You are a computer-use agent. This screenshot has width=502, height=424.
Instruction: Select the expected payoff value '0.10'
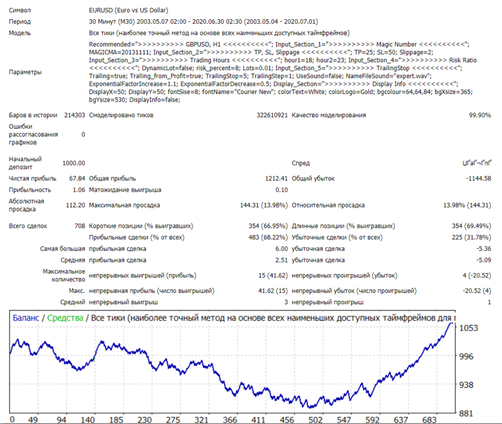point(282,190)
